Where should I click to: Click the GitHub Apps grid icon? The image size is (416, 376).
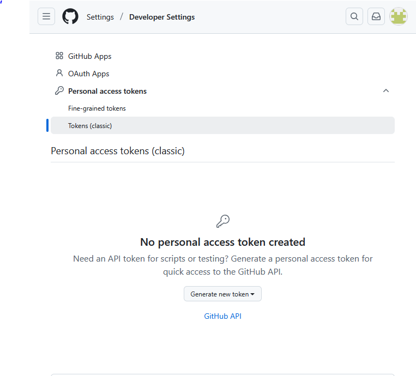59,56
